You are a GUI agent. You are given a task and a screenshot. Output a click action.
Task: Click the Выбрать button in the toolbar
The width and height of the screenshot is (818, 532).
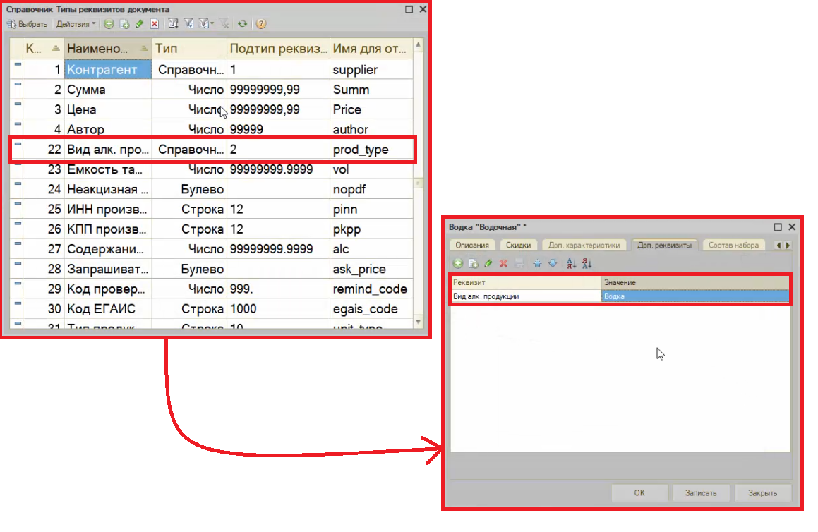[28, 24]
